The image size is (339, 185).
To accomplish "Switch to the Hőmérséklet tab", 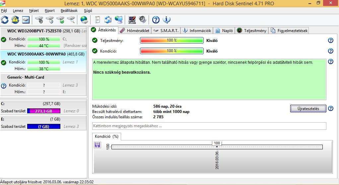I will [135, 31].
